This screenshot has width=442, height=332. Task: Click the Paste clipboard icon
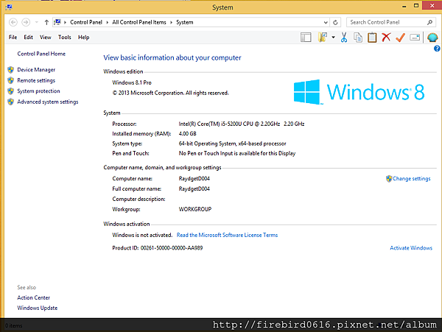point(372,37)
